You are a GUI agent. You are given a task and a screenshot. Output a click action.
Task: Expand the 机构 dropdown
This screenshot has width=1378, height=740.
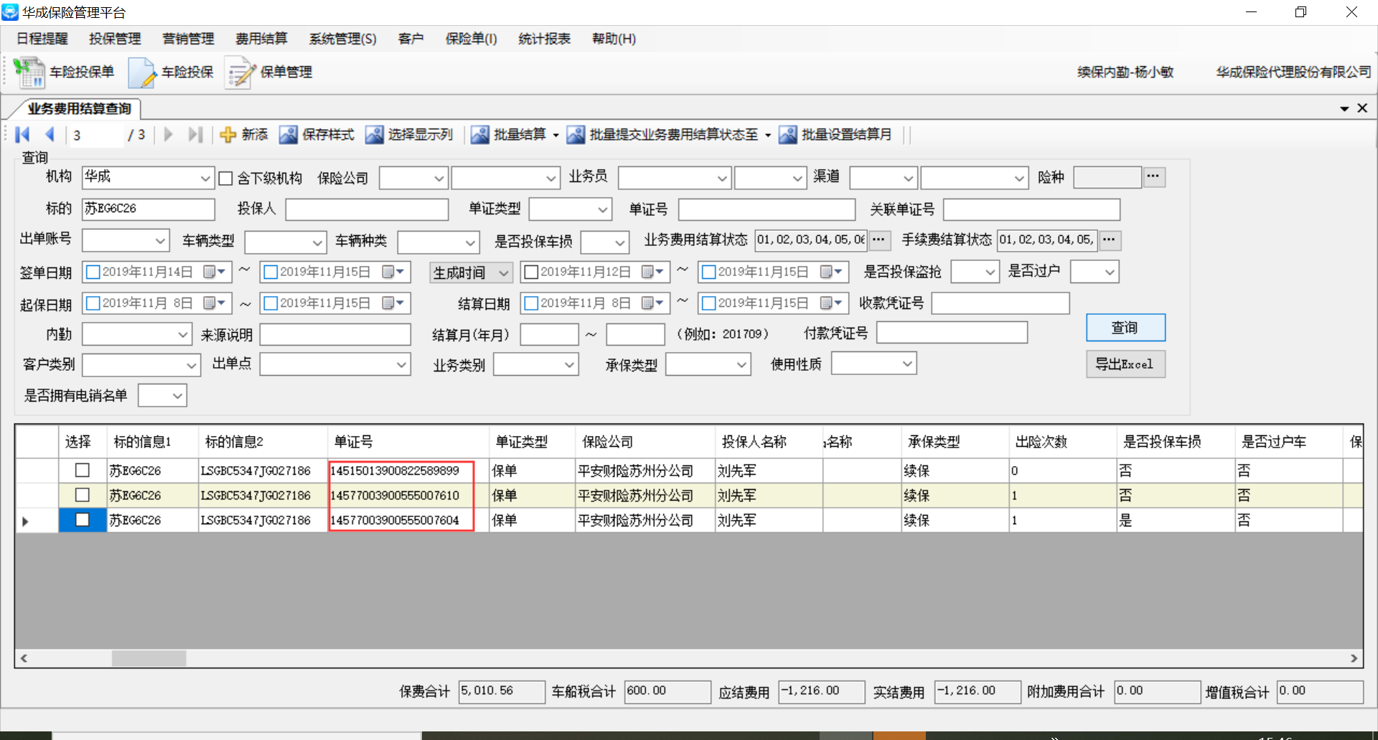point(205,179)
